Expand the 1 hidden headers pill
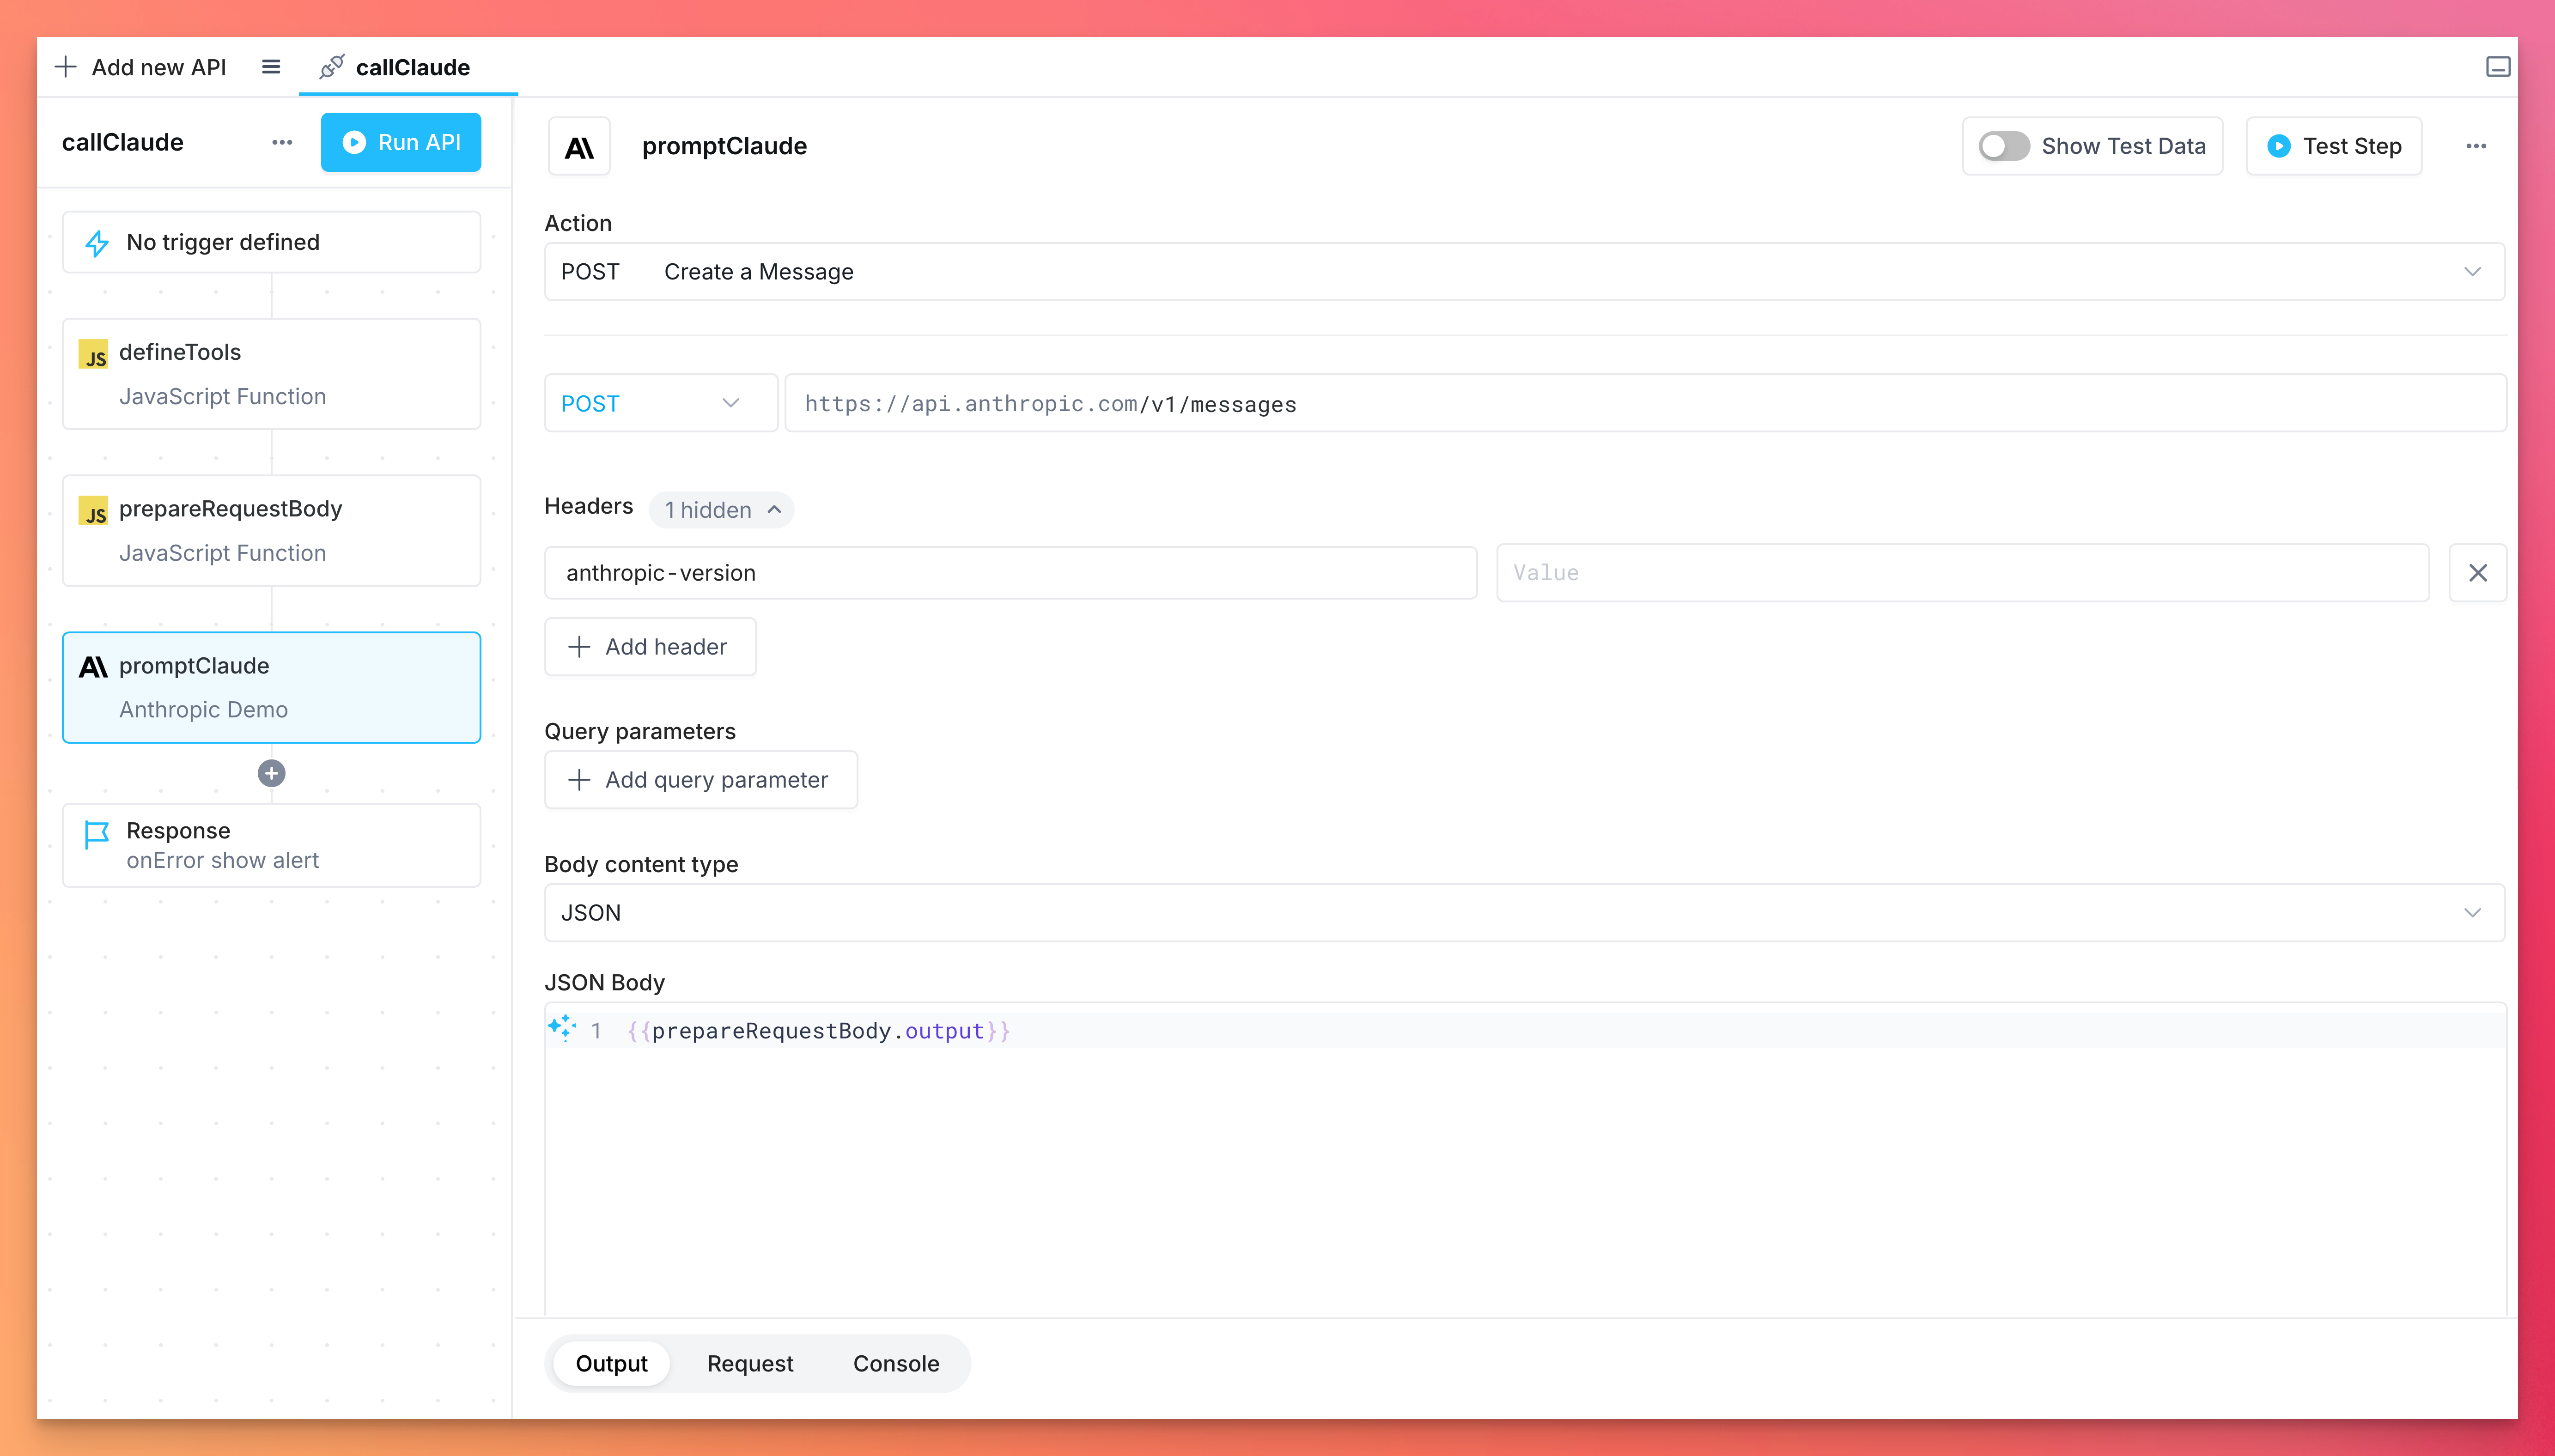Viewport: 2555px width, 1456px height. click(721, 510)
